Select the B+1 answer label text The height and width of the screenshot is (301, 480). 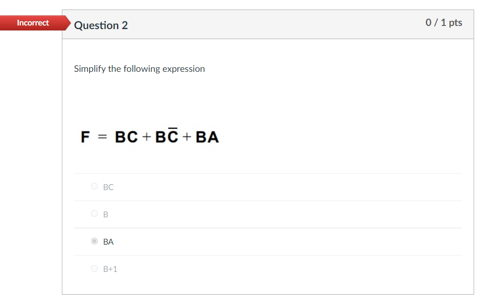[110, 269]
